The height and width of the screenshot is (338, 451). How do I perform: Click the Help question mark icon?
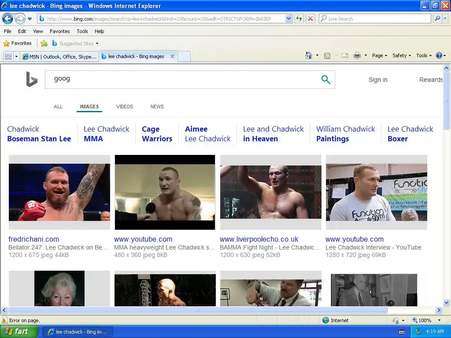click(x=439, y=55)
